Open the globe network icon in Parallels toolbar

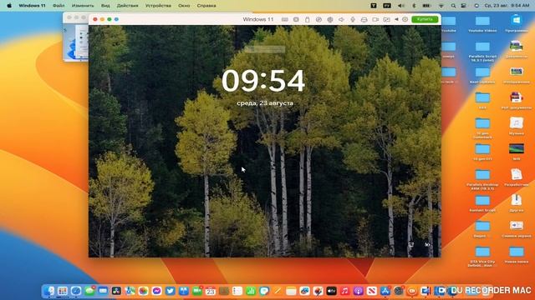point(330,19)
